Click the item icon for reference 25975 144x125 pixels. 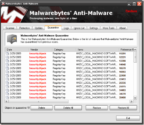7,87
